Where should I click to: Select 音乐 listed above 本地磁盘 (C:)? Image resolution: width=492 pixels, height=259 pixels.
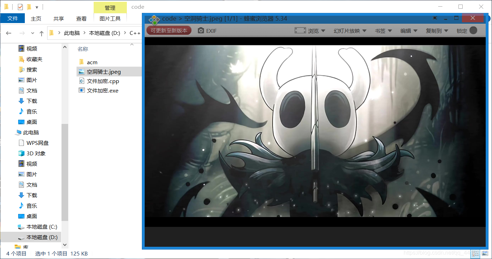pyautogui.click(x=28, y=206)
